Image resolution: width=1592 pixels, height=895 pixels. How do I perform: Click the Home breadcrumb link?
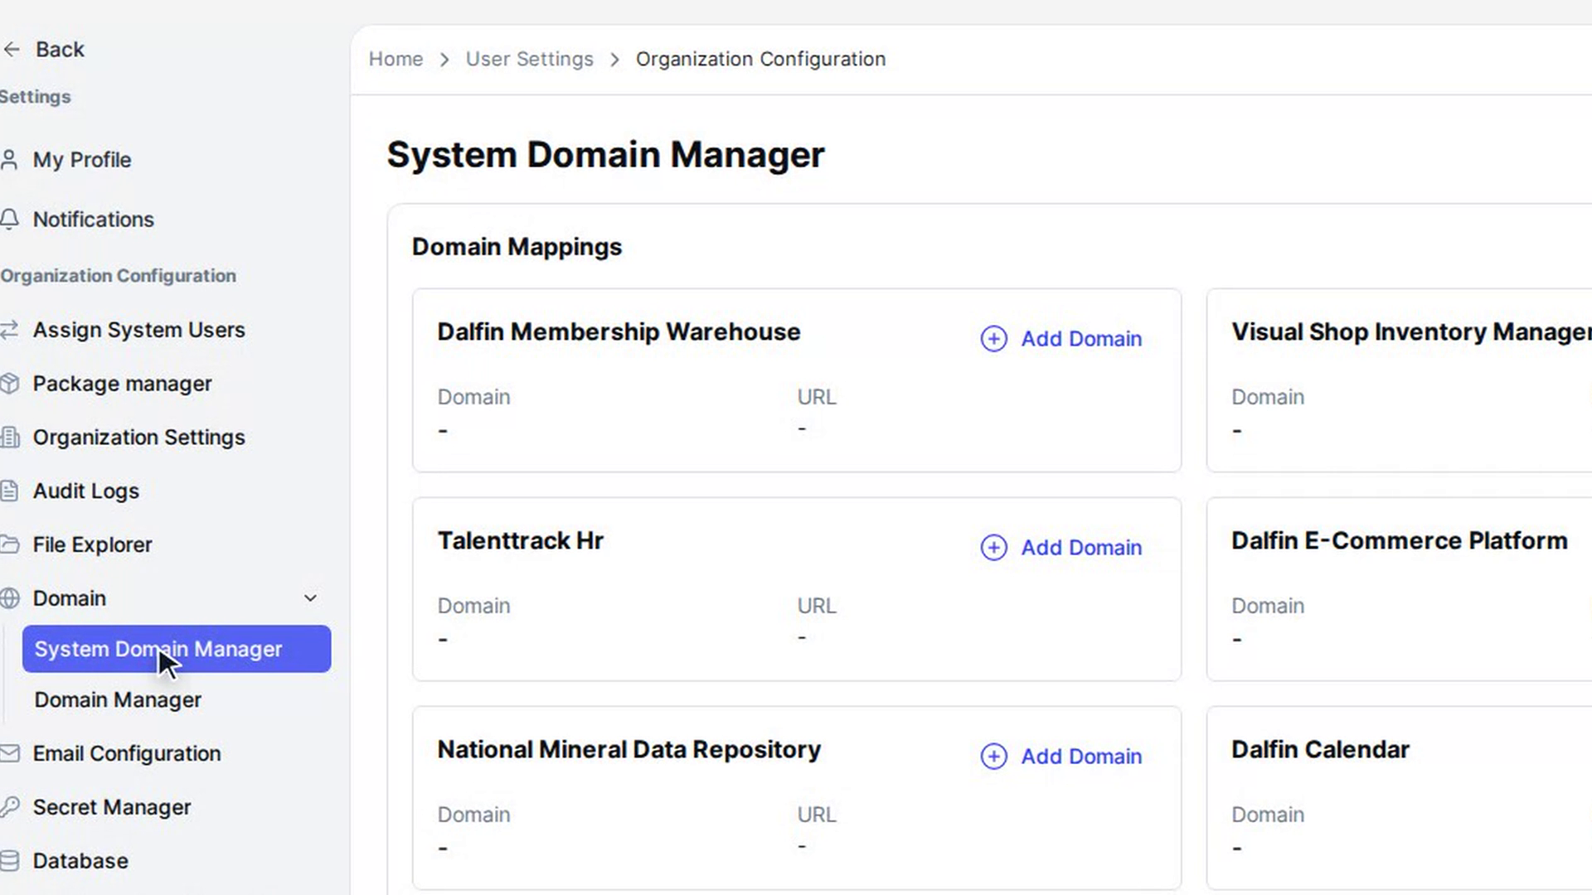[x=396, y=60]
